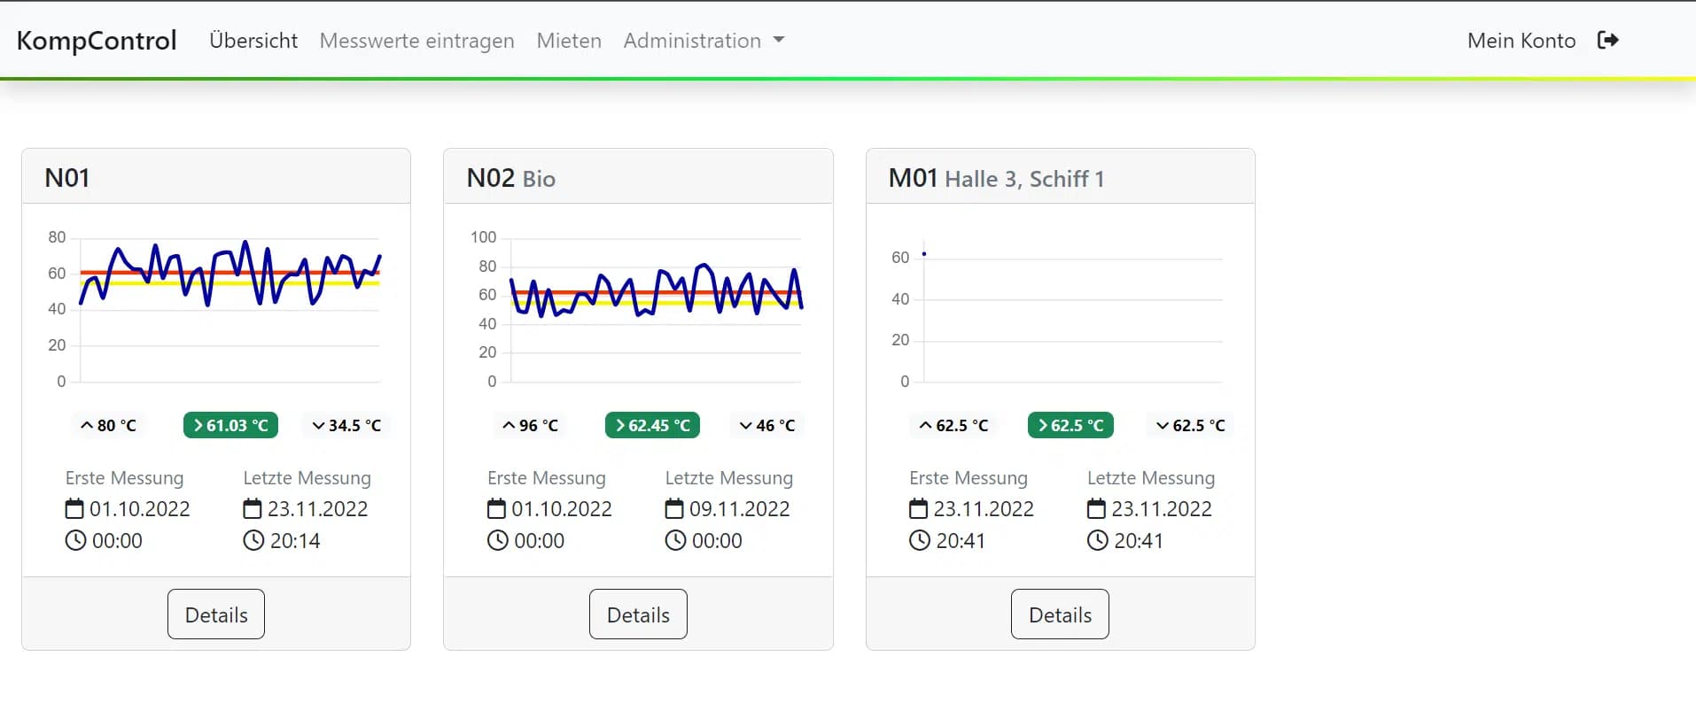Screen dimensions: 1696x711
Task: Click calendar icon of M01 first measurement
Action: [x=919, y=509]
